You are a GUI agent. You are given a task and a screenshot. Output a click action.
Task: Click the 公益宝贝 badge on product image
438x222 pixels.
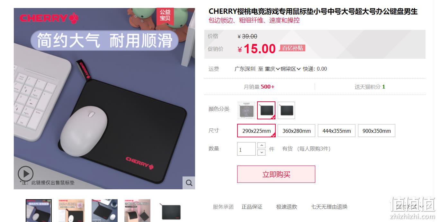pyautogui.click(x=165, y=15)
